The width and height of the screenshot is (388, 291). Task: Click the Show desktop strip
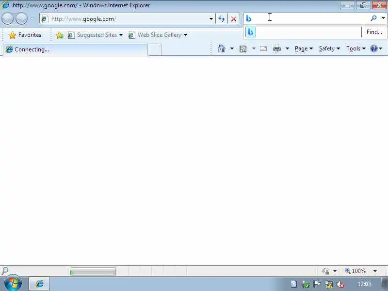click(384, 284)
